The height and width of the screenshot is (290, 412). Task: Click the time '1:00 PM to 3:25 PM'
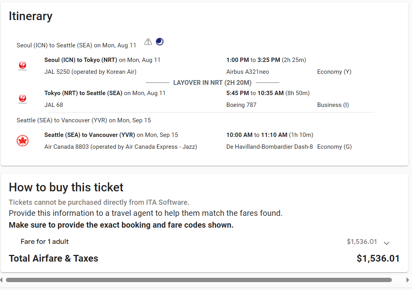point(253,60)
